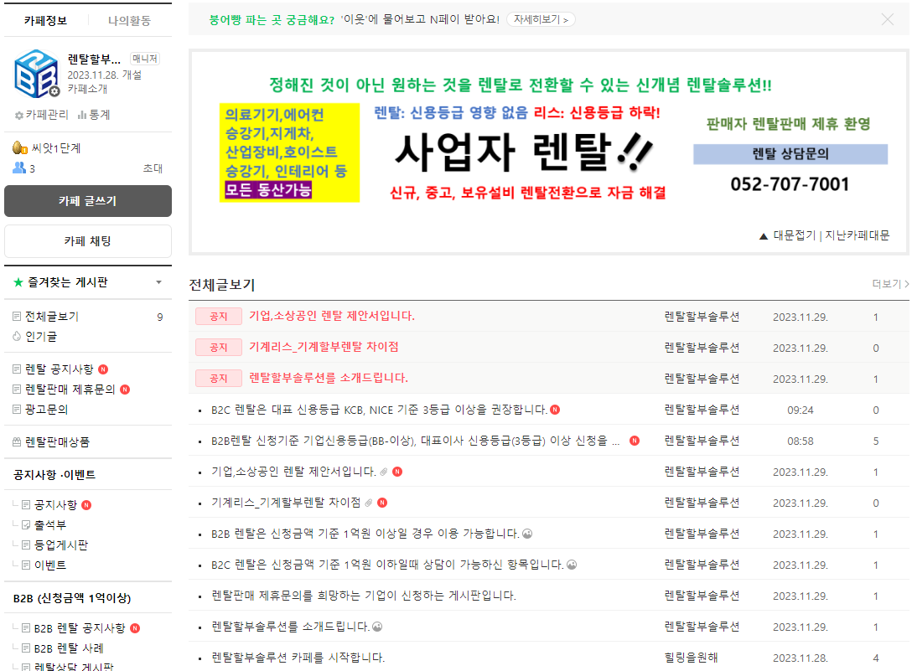Switch to 카페정보 tab
The width and height of the screenshot is (912, 671).
45,21
